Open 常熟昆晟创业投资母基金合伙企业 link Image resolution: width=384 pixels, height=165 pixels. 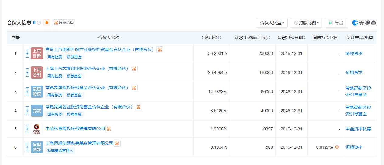tap(89, 107)
